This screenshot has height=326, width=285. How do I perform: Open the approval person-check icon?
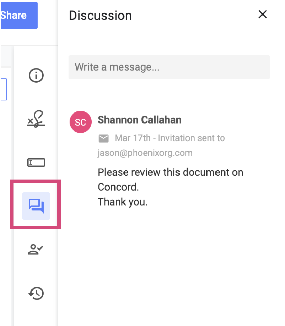[35, 250]
